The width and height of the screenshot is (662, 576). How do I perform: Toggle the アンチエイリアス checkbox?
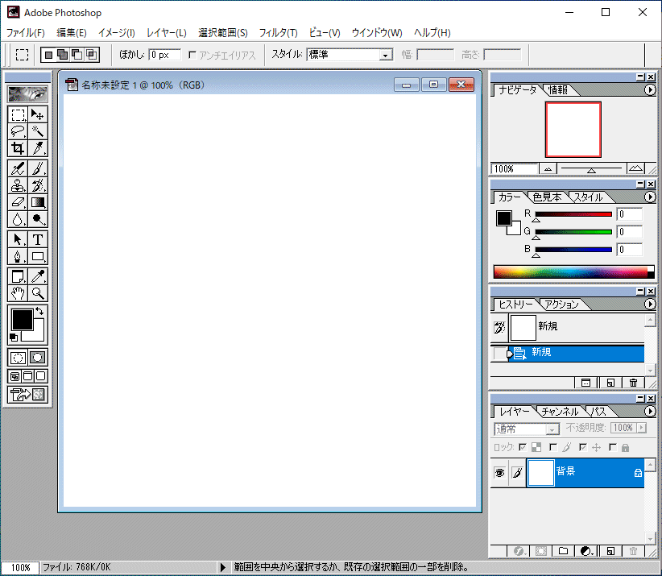191,55
